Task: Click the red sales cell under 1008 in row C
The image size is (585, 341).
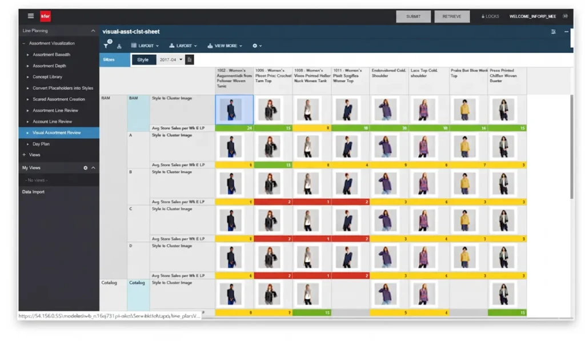Action: [x=312, y=239]
